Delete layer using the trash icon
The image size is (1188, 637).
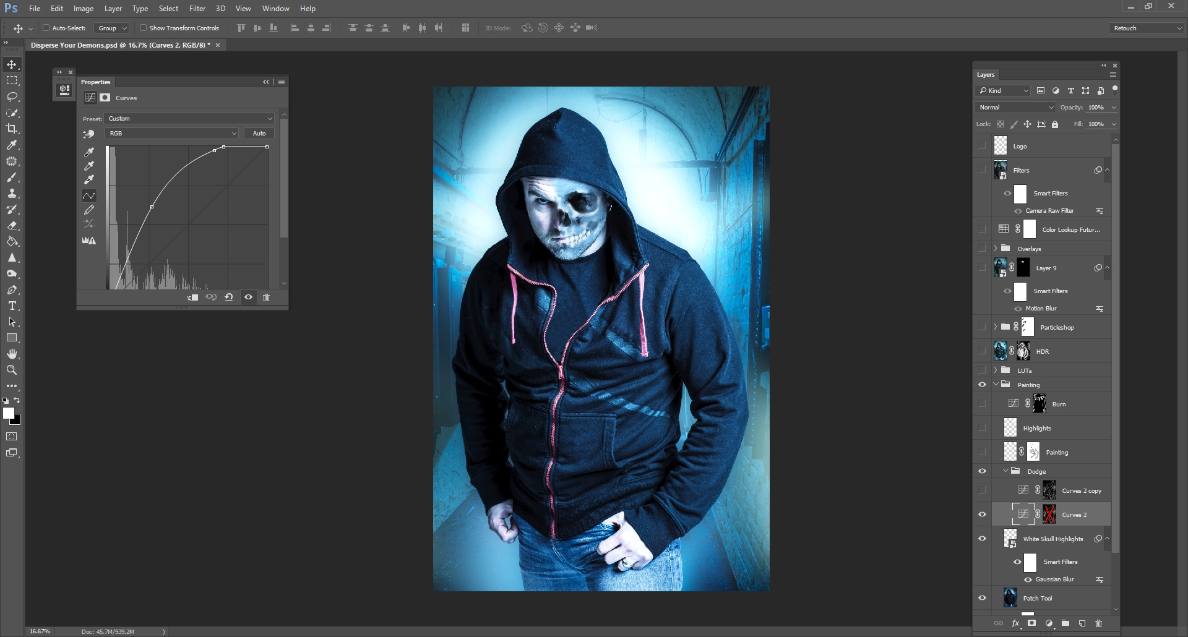pyautogui.click(x=1098, y=623)
